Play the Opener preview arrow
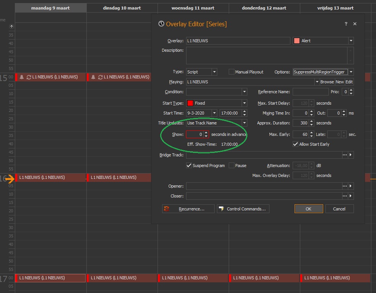Viewport: 376px width, 293px height. click(351, 186)
